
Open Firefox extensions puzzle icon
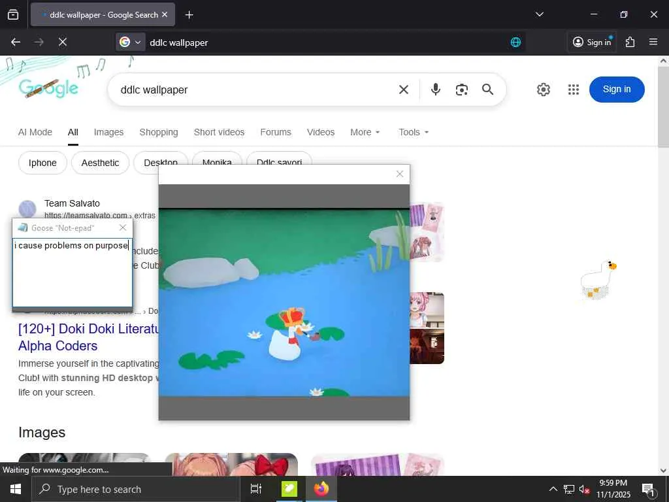630,42
